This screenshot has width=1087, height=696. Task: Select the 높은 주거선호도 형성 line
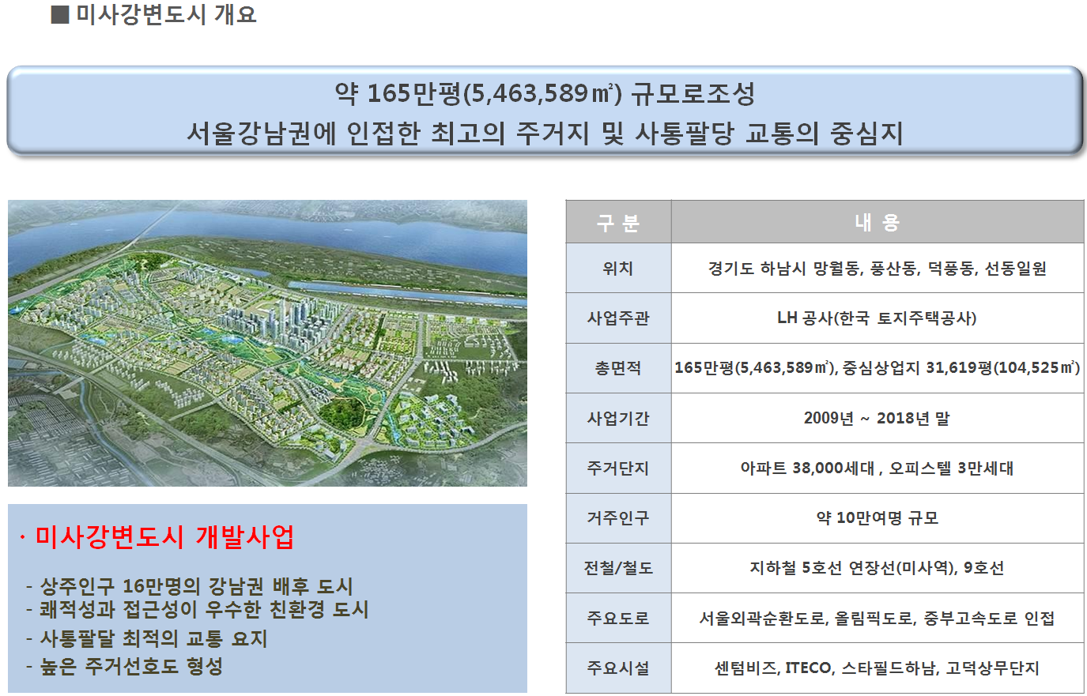click(125, 666)
